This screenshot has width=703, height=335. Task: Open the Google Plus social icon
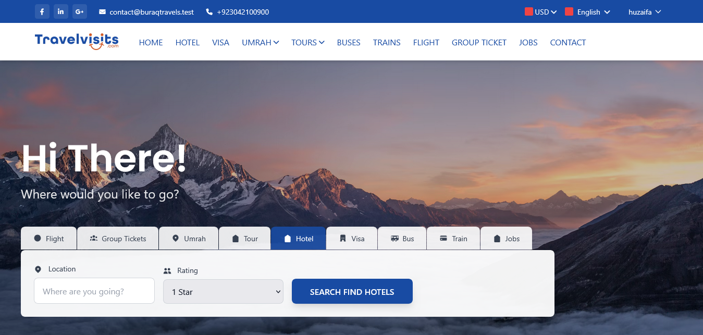(x=79, y=11)
